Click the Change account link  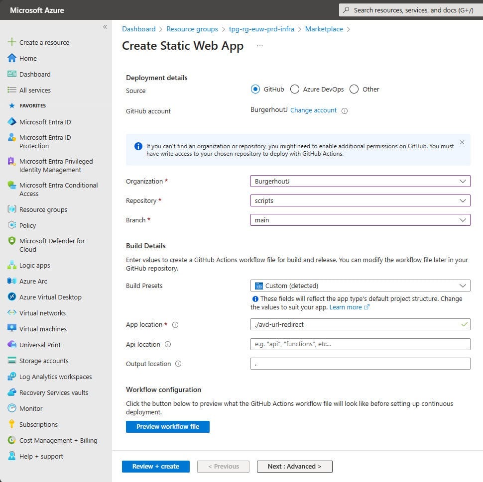[x=313, y=110]
